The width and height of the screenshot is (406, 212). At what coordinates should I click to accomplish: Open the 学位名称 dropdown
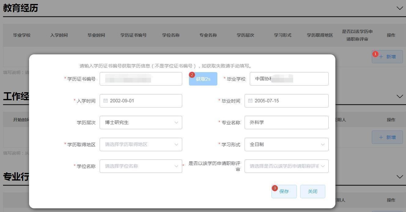click(x=141, y=166)
